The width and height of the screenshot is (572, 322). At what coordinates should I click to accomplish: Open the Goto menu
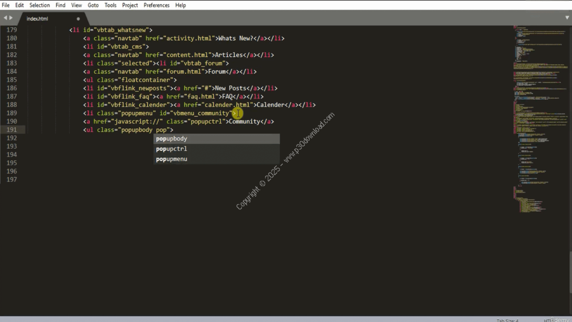(93, 5)
